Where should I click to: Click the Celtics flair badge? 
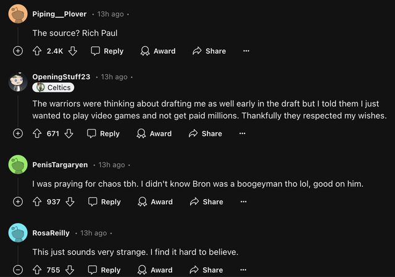coord(54,88)
